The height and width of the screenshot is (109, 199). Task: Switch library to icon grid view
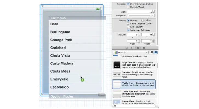pos(152,52)
